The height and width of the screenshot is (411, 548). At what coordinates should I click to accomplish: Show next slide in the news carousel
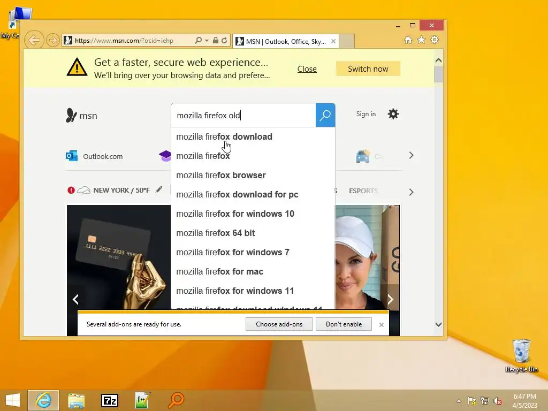click(390, 299)
